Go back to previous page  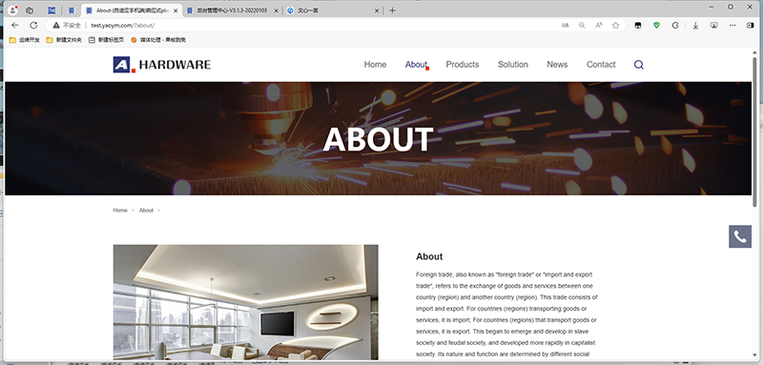click(x=15, y=26)
